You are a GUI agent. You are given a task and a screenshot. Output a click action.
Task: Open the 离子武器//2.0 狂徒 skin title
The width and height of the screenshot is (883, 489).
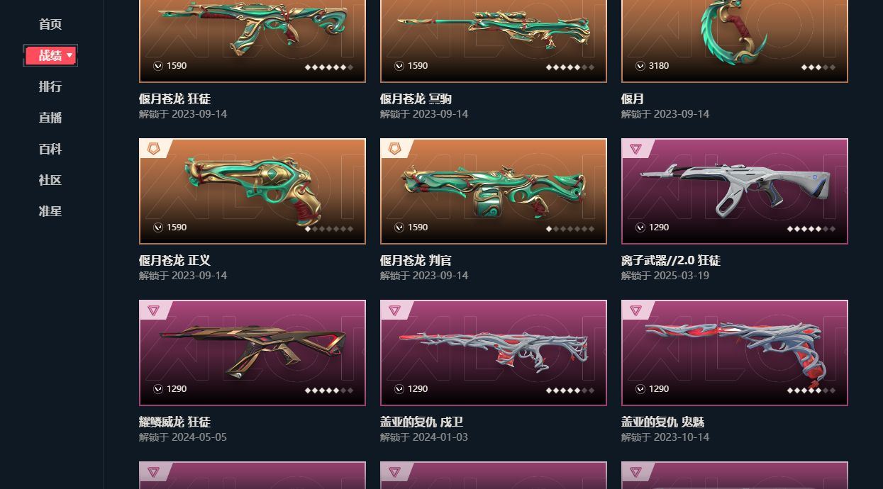[671, 261]
